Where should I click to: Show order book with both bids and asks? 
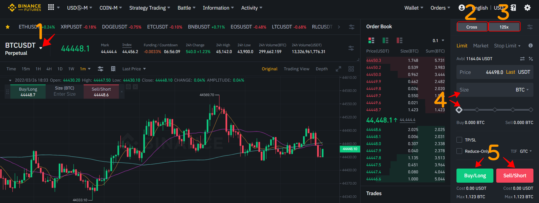371,40
